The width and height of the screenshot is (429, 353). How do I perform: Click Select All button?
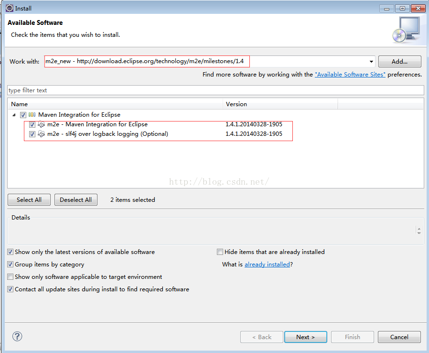click(x=29, y=200)
